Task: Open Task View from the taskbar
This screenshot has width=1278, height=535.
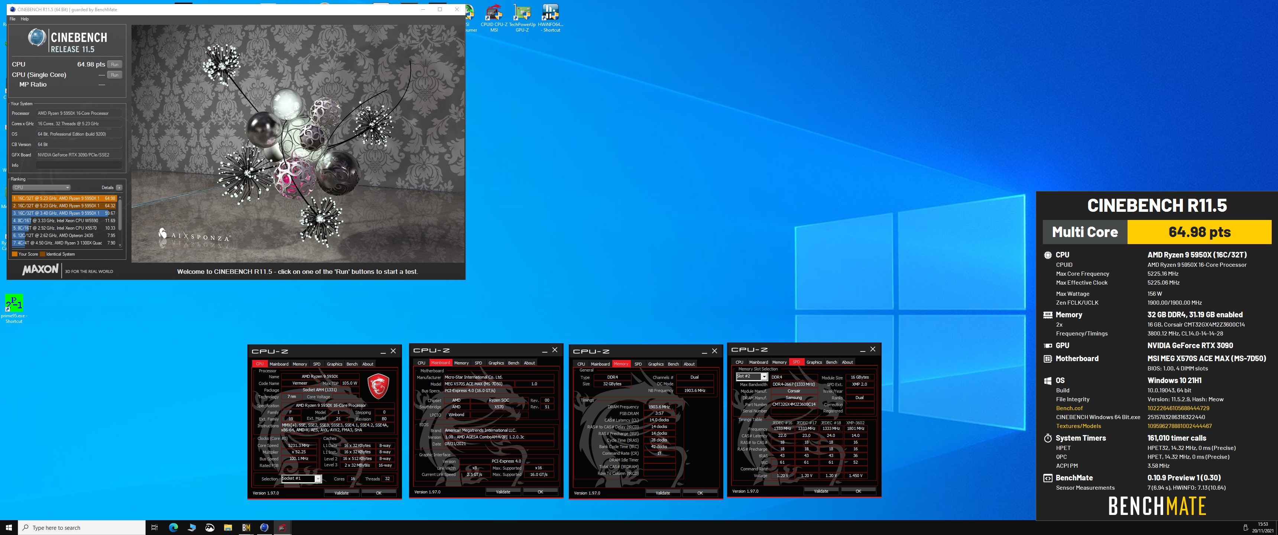Action: point(154,528)
